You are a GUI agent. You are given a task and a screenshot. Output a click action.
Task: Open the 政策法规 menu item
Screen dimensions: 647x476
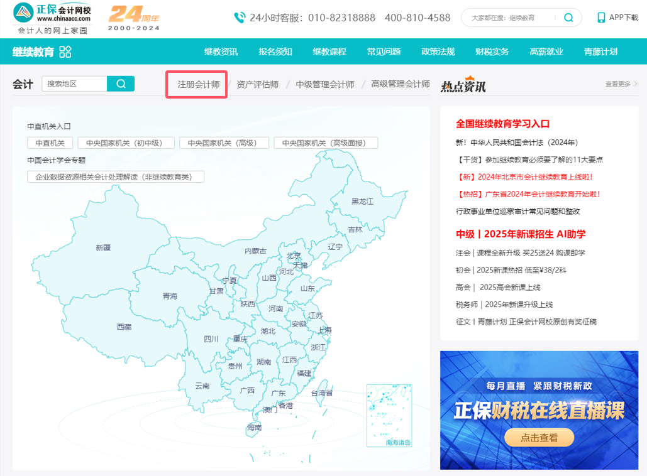tap(437, 53)
